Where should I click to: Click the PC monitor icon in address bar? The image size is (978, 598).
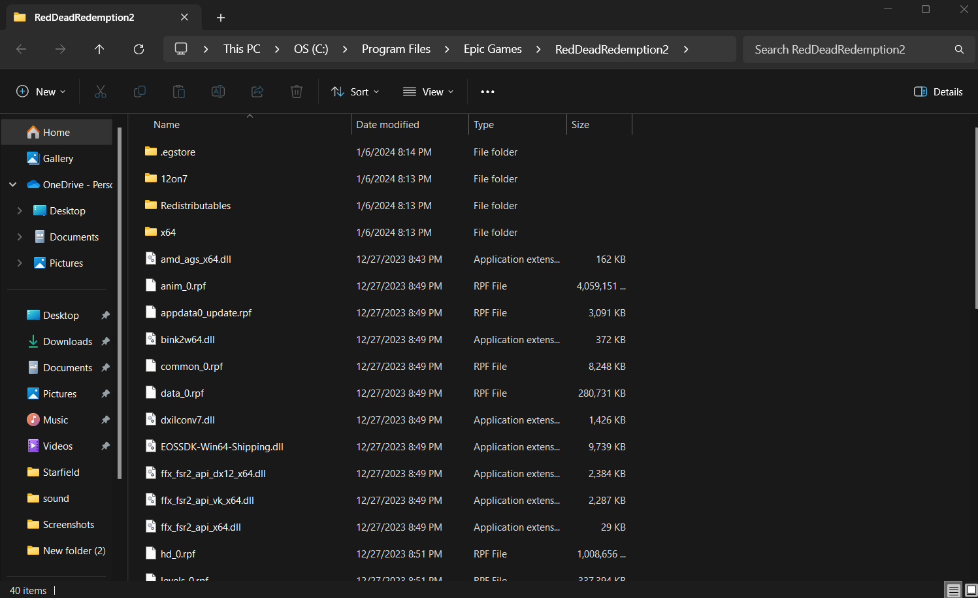click(181, 49)
